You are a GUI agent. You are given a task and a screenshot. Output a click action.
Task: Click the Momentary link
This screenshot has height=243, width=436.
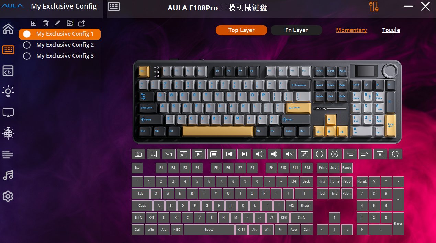[351, 30]
